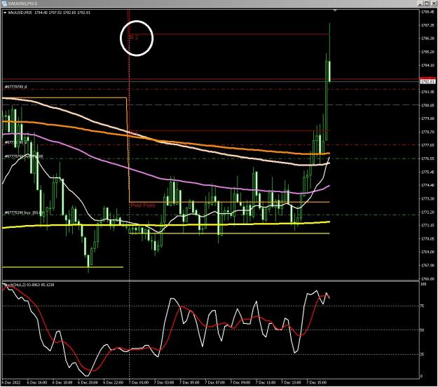The width and height of the screenshot is (438, 387).
Task: Click the '7 Dec 11:00' time axis label
Action: click(x=266, y=382)
